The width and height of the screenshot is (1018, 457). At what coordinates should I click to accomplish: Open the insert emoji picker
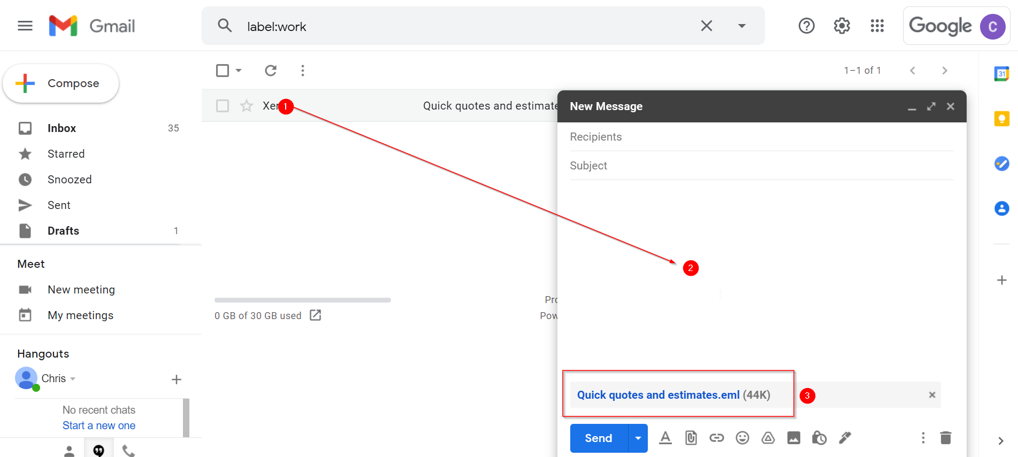click(x=742, y=438)
